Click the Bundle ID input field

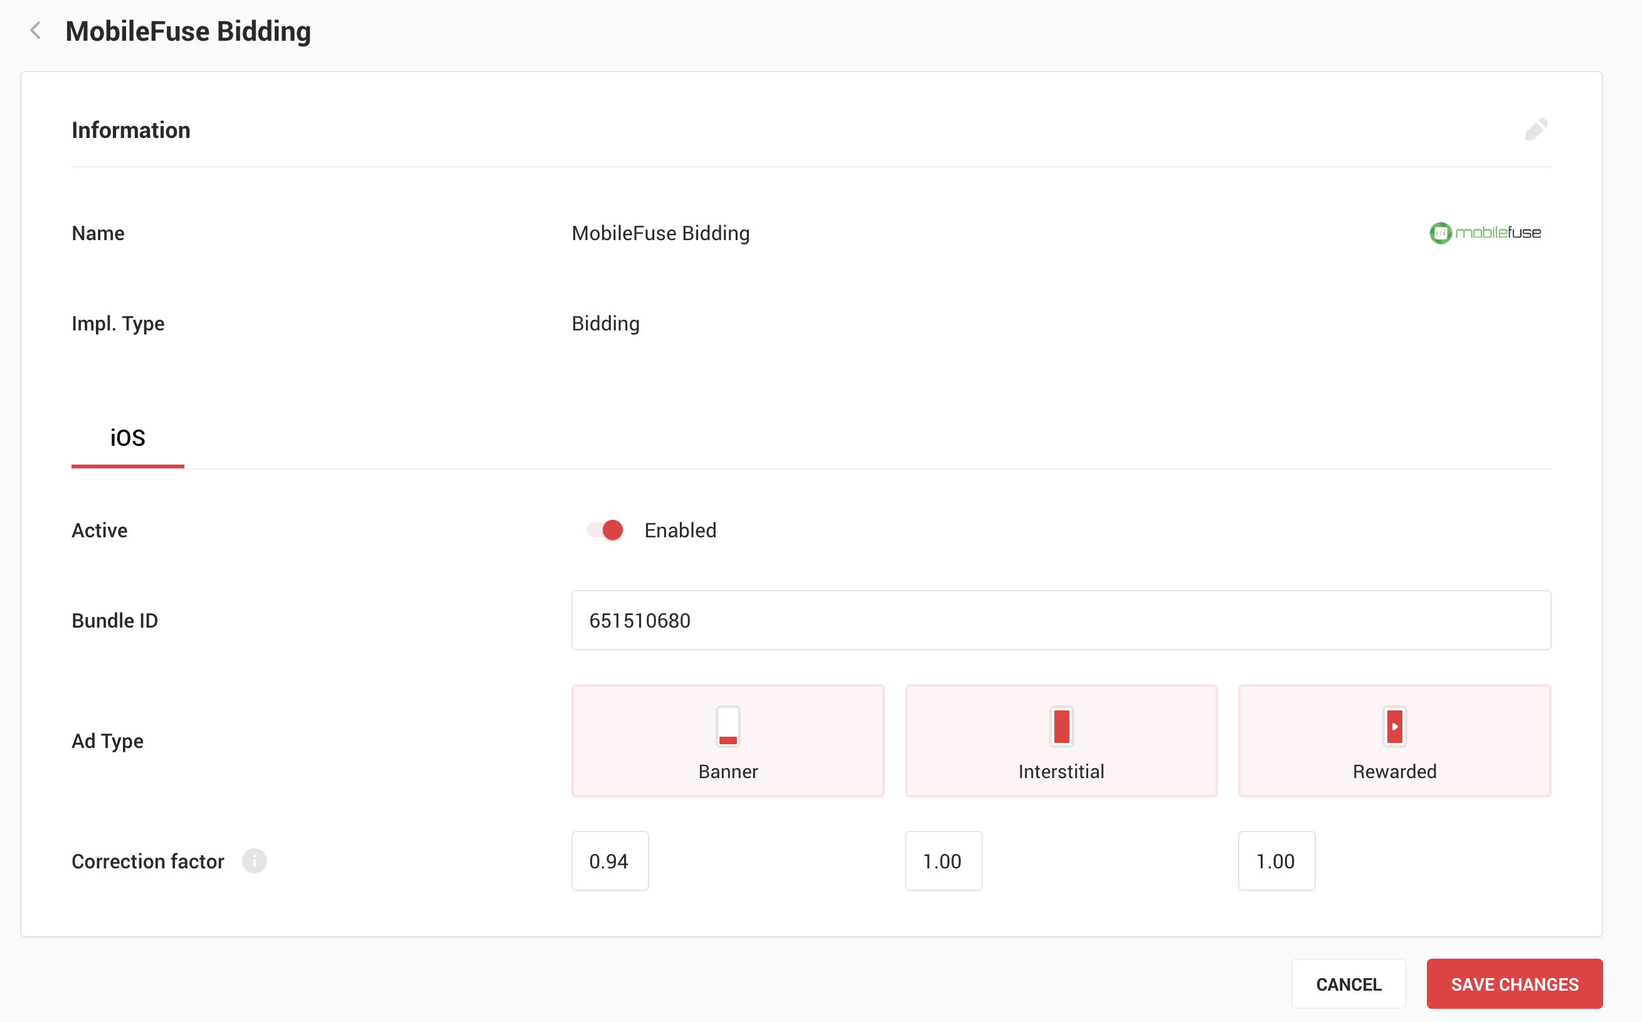[x=1061, y=620]
